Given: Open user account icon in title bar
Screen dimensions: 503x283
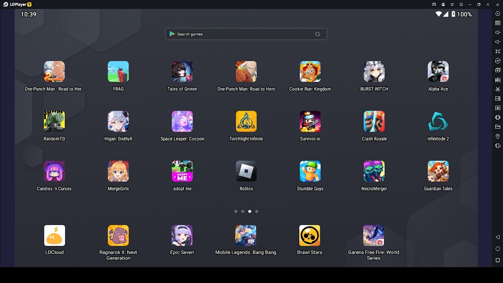Looking at the screenshot, I should point(443,4).
